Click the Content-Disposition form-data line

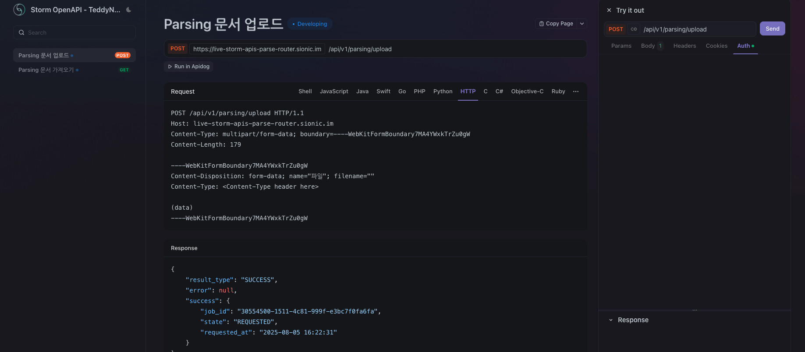(273, 176)
